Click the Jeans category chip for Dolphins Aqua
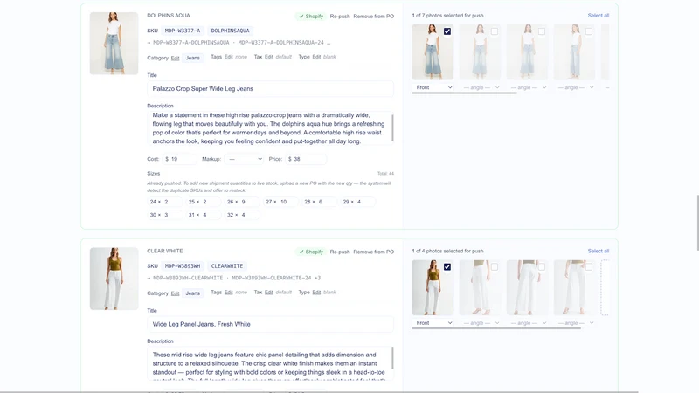The image size is (699, 393). [x=192, y=58]
